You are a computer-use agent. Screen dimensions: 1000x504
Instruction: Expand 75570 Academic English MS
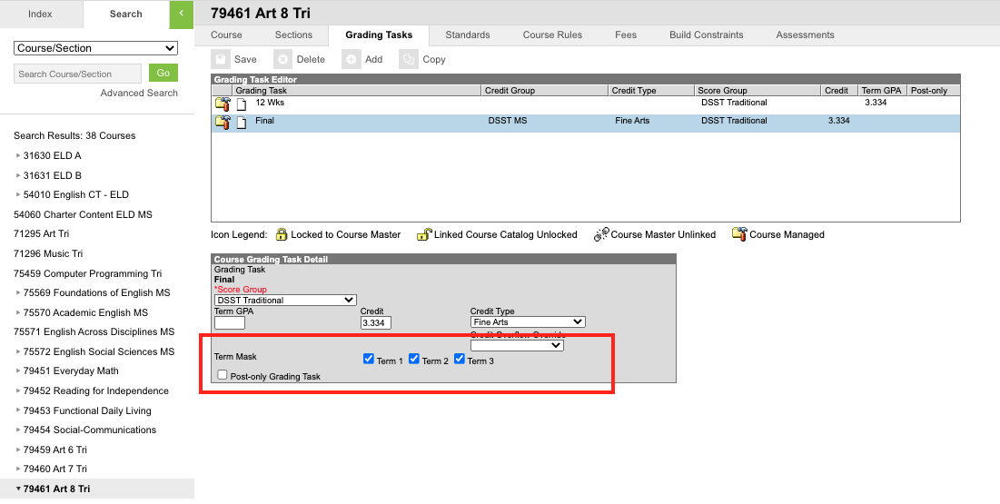pyautogui.click(x=18, y=312)
